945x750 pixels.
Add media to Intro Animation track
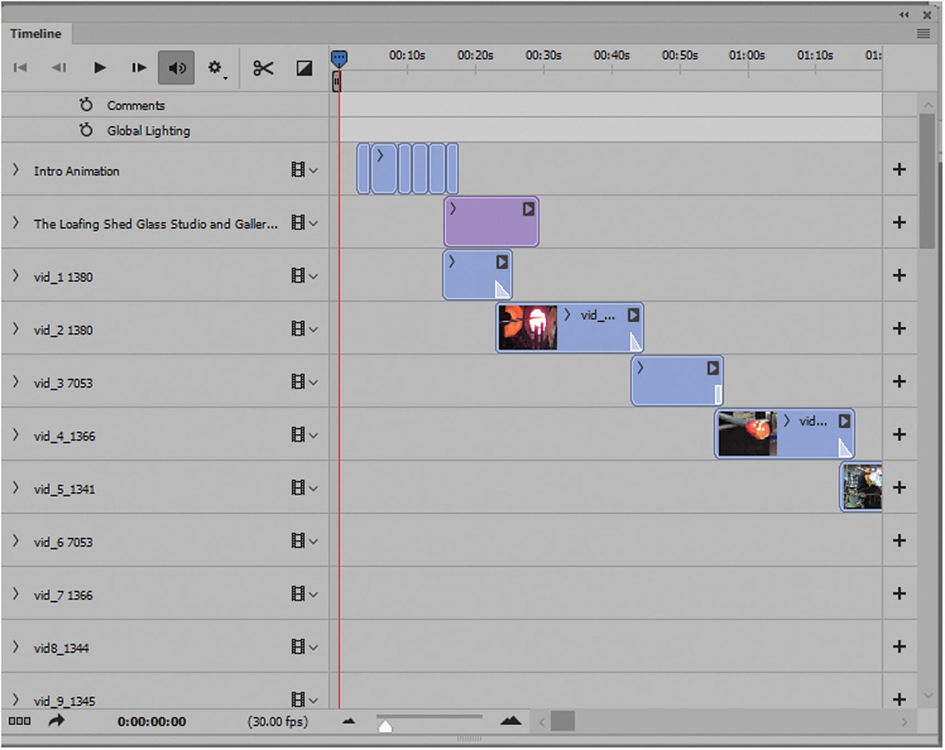[899, 169]
